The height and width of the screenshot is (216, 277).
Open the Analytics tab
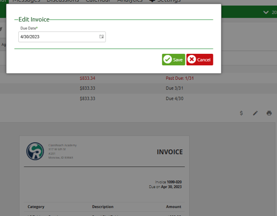(130, 1)
